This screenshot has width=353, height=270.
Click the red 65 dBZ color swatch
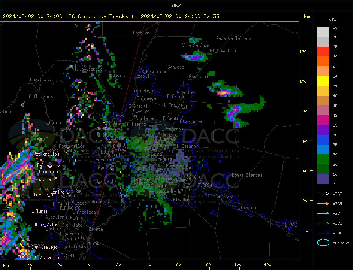(x=323, y=51)
